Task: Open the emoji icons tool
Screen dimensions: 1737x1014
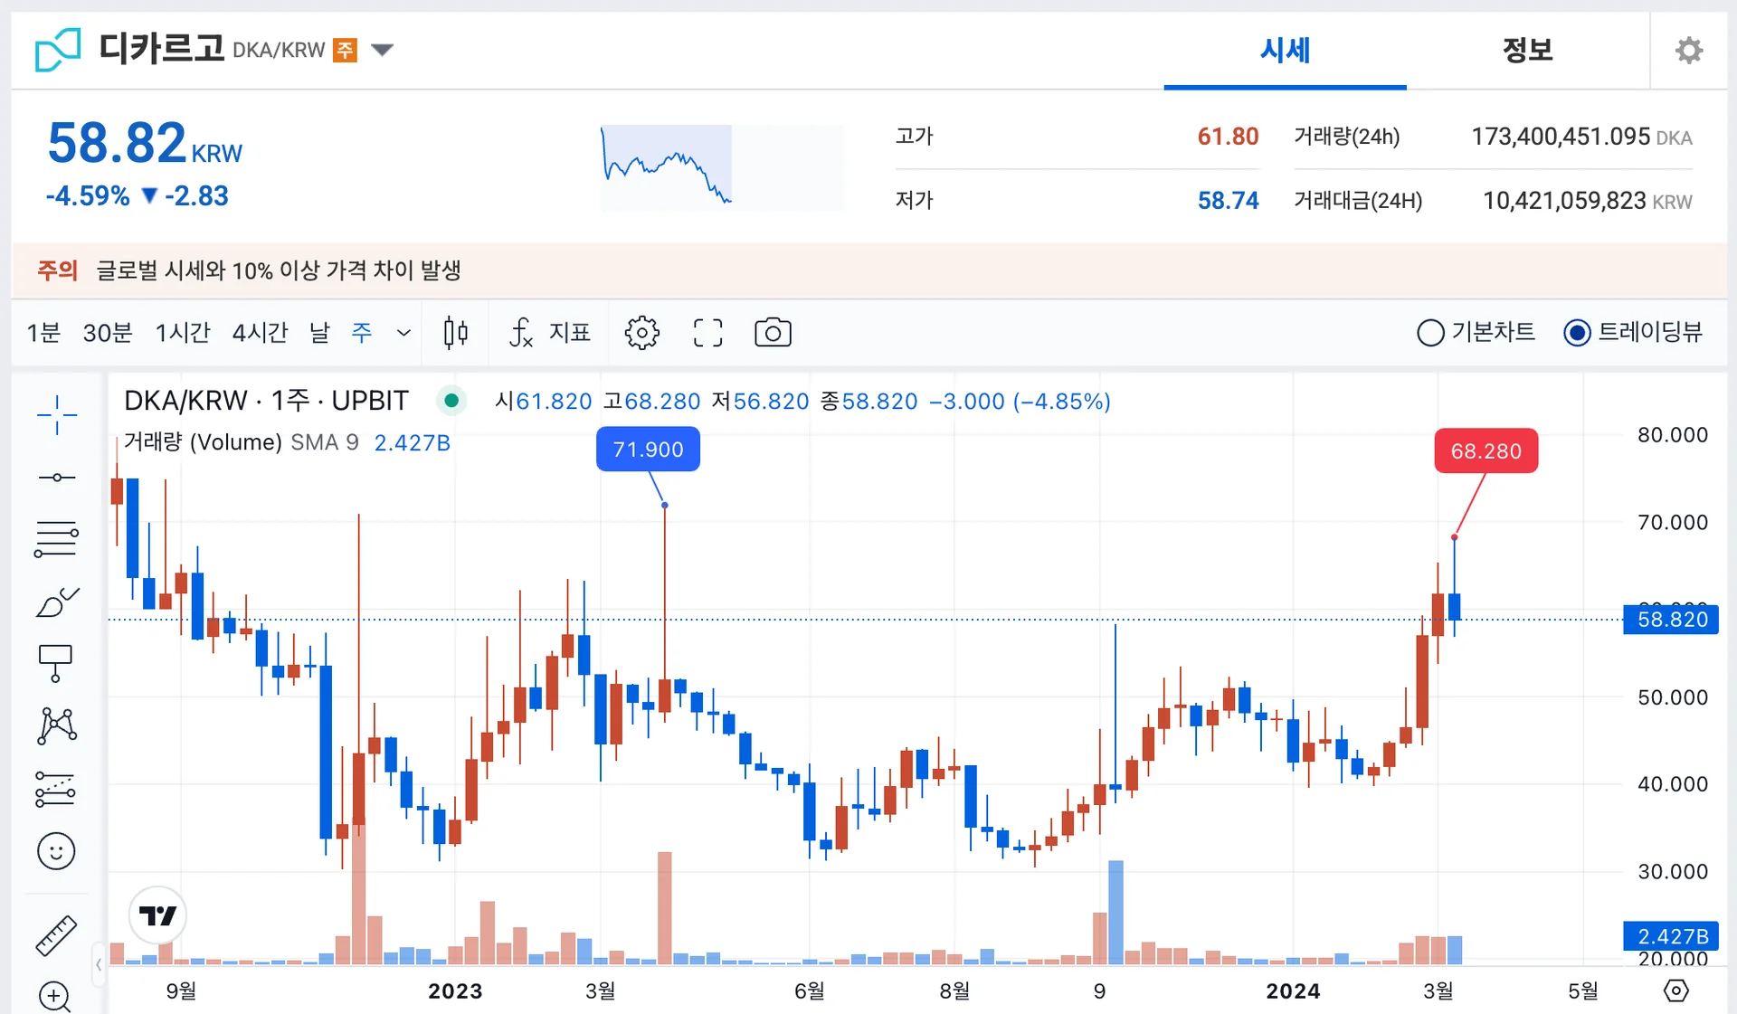Action: pyautogui.click(x=56, y=851)
